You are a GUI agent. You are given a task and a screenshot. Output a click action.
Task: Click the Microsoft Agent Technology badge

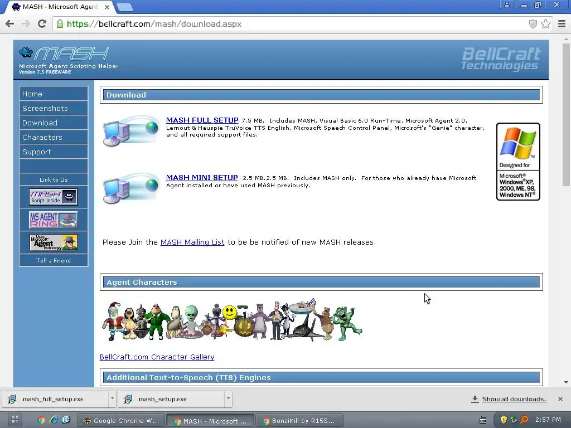[x=54, y=242]
